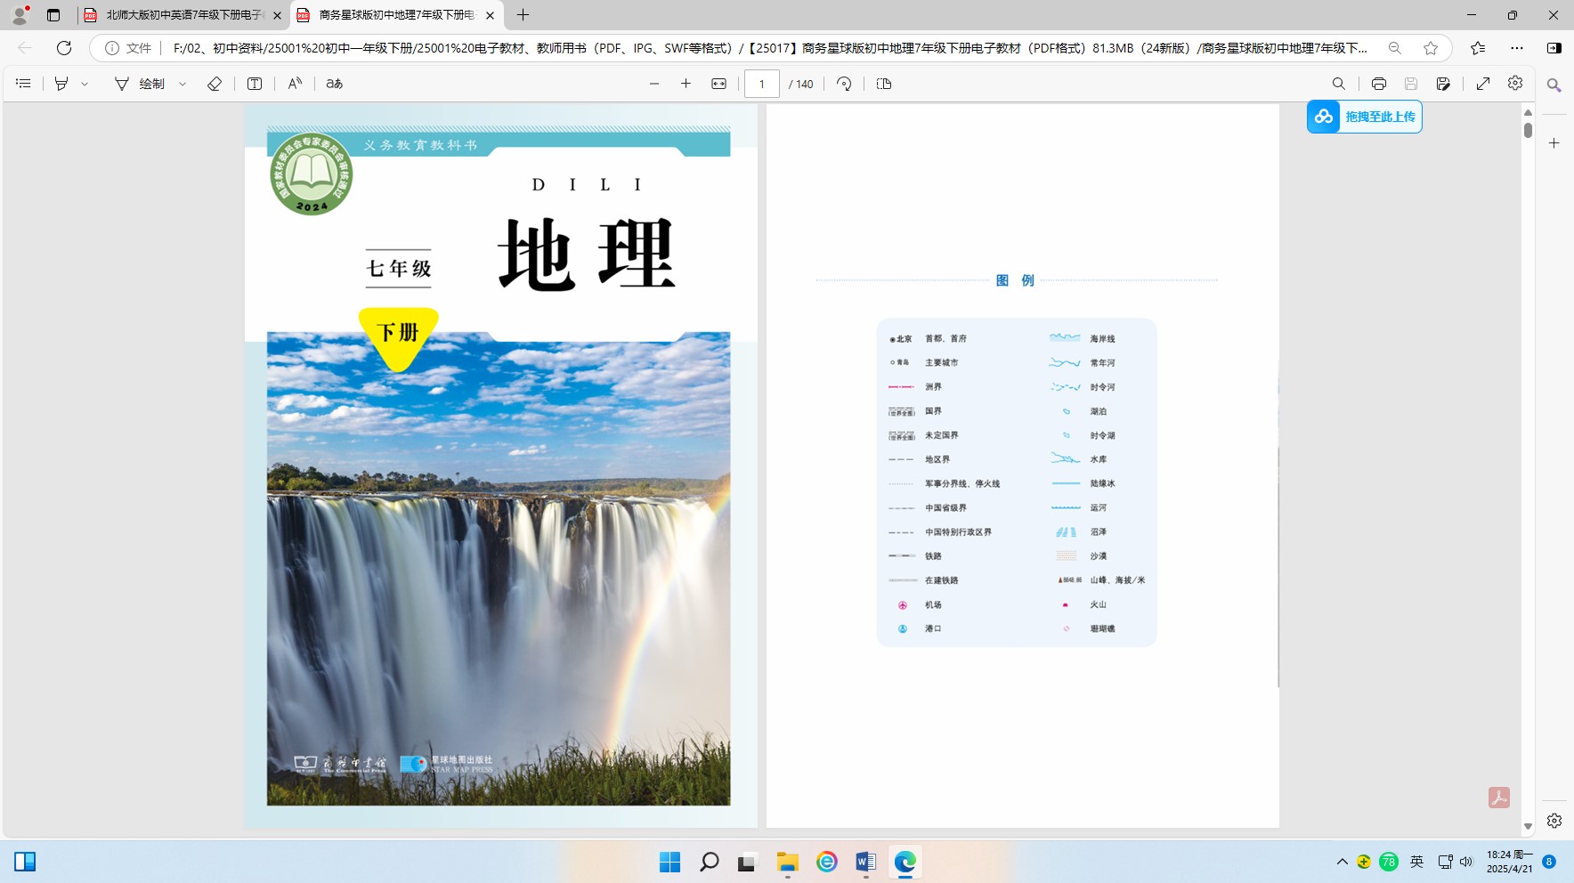Click the page number input field
Image resolution: width=1574 pixels, height=883 pixels.
(x=761, y=84)
